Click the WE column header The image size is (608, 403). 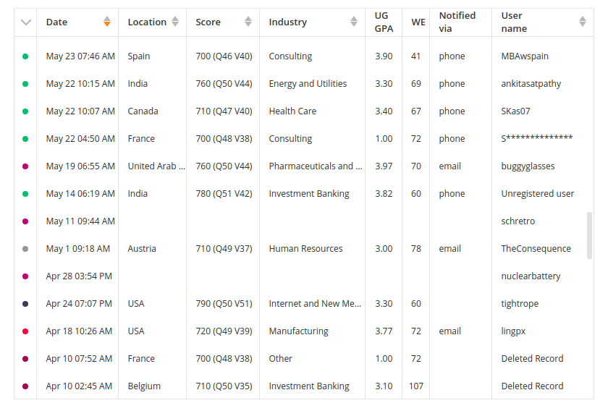click(418, 22)
